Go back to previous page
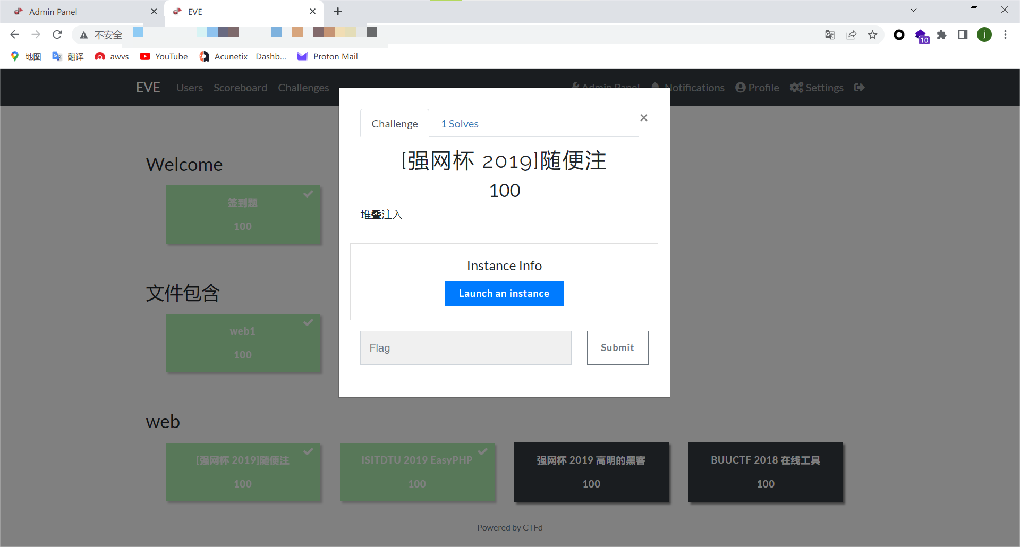This screenshot has height=547, width=1020. [15, 35]
